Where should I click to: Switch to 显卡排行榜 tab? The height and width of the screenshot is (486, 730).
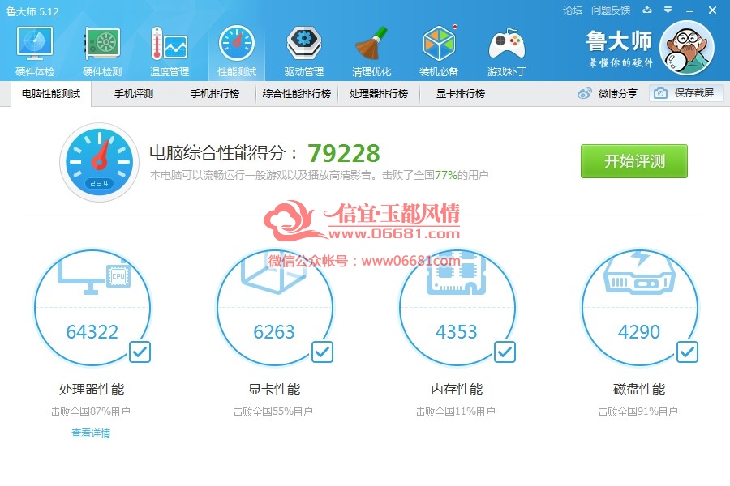tap(461, 94)
